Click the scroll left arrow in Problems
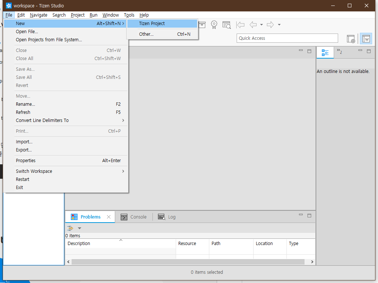378x283 pixels. (x=68, y=262)
